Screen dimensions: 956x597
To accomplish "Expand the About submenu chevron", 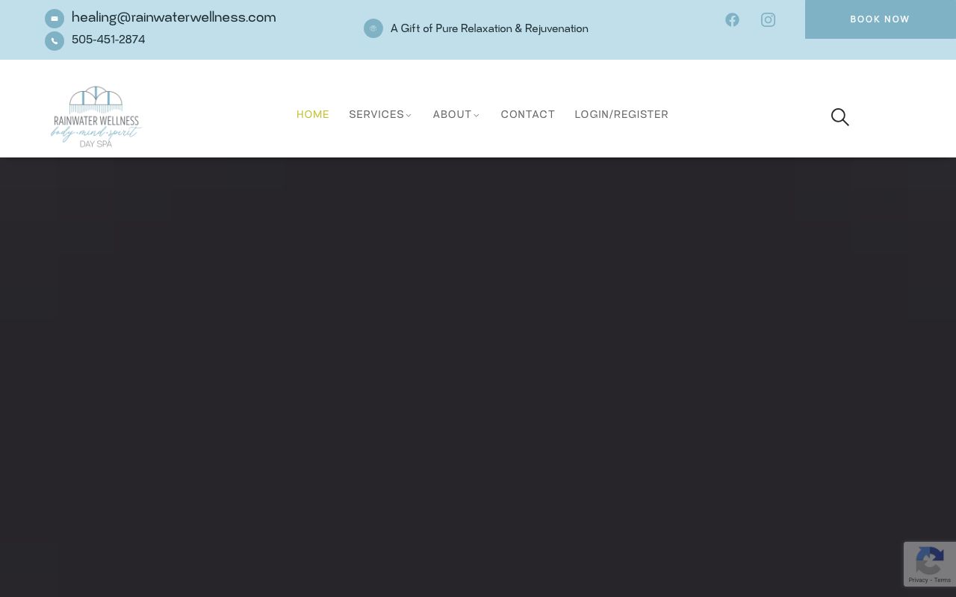I will click(x=477, y=116).
